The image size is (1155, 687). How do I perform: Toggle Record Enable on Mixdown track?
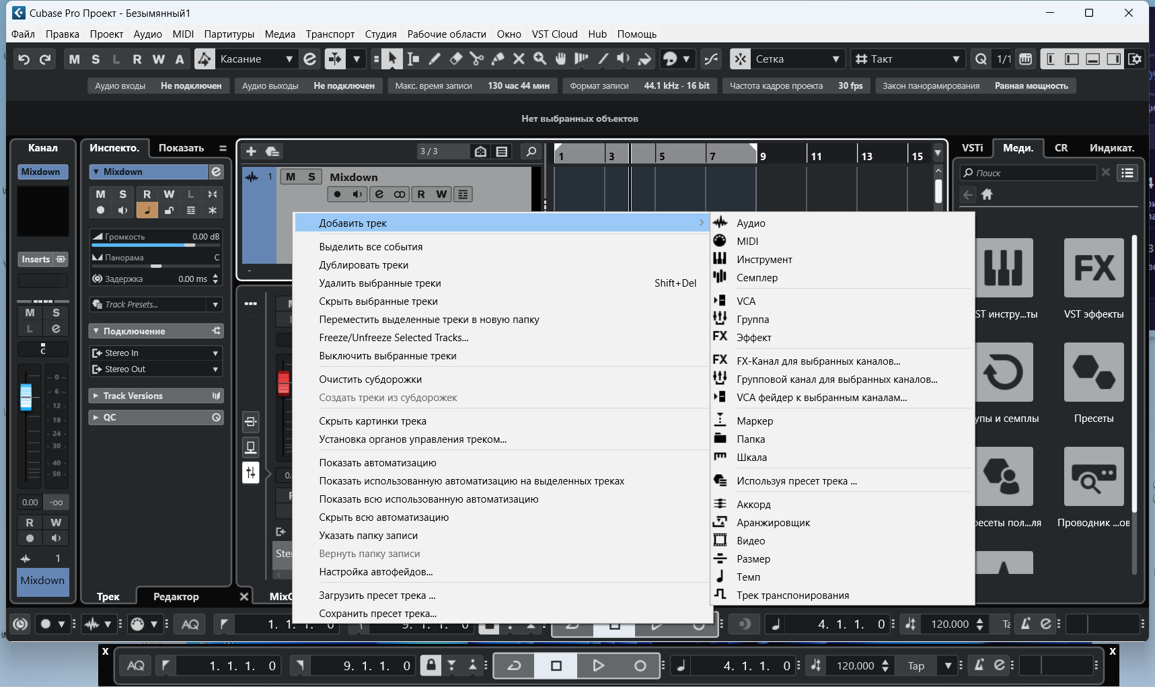pyautogui.click(x=338, y=194)
